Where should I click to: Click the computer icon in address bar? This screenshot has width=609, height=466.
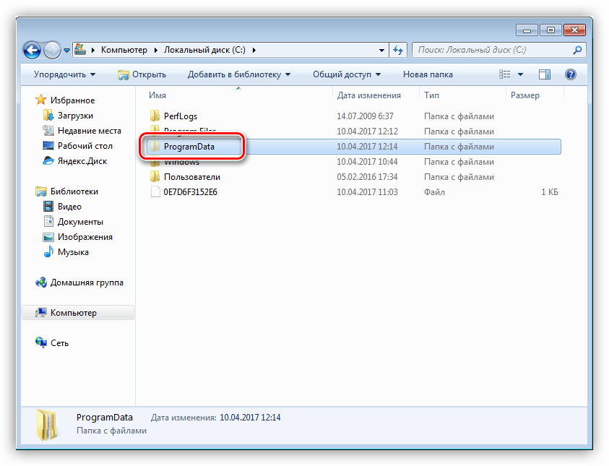point(80,49)
